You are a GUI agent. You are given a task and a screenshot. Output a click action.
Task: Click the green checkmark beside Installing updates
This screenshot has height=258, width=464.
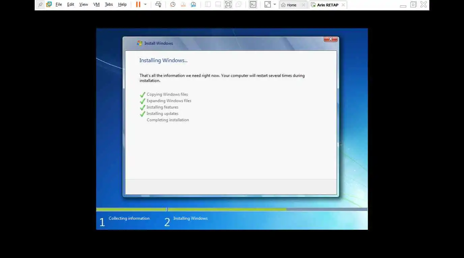(143, 114)
